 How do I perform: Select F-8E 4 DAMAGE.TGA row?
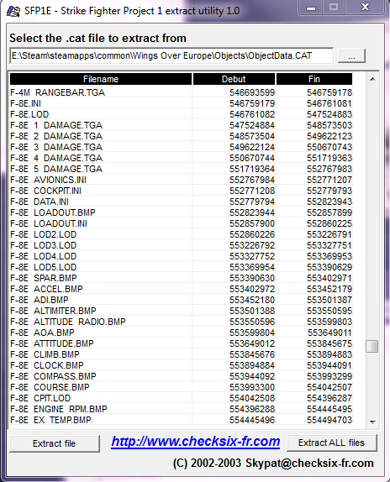(181, 158)
